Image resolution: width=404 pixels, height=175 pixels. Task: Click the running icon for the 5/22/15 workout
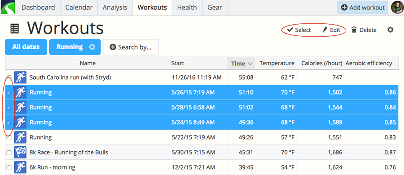[20, 137]
